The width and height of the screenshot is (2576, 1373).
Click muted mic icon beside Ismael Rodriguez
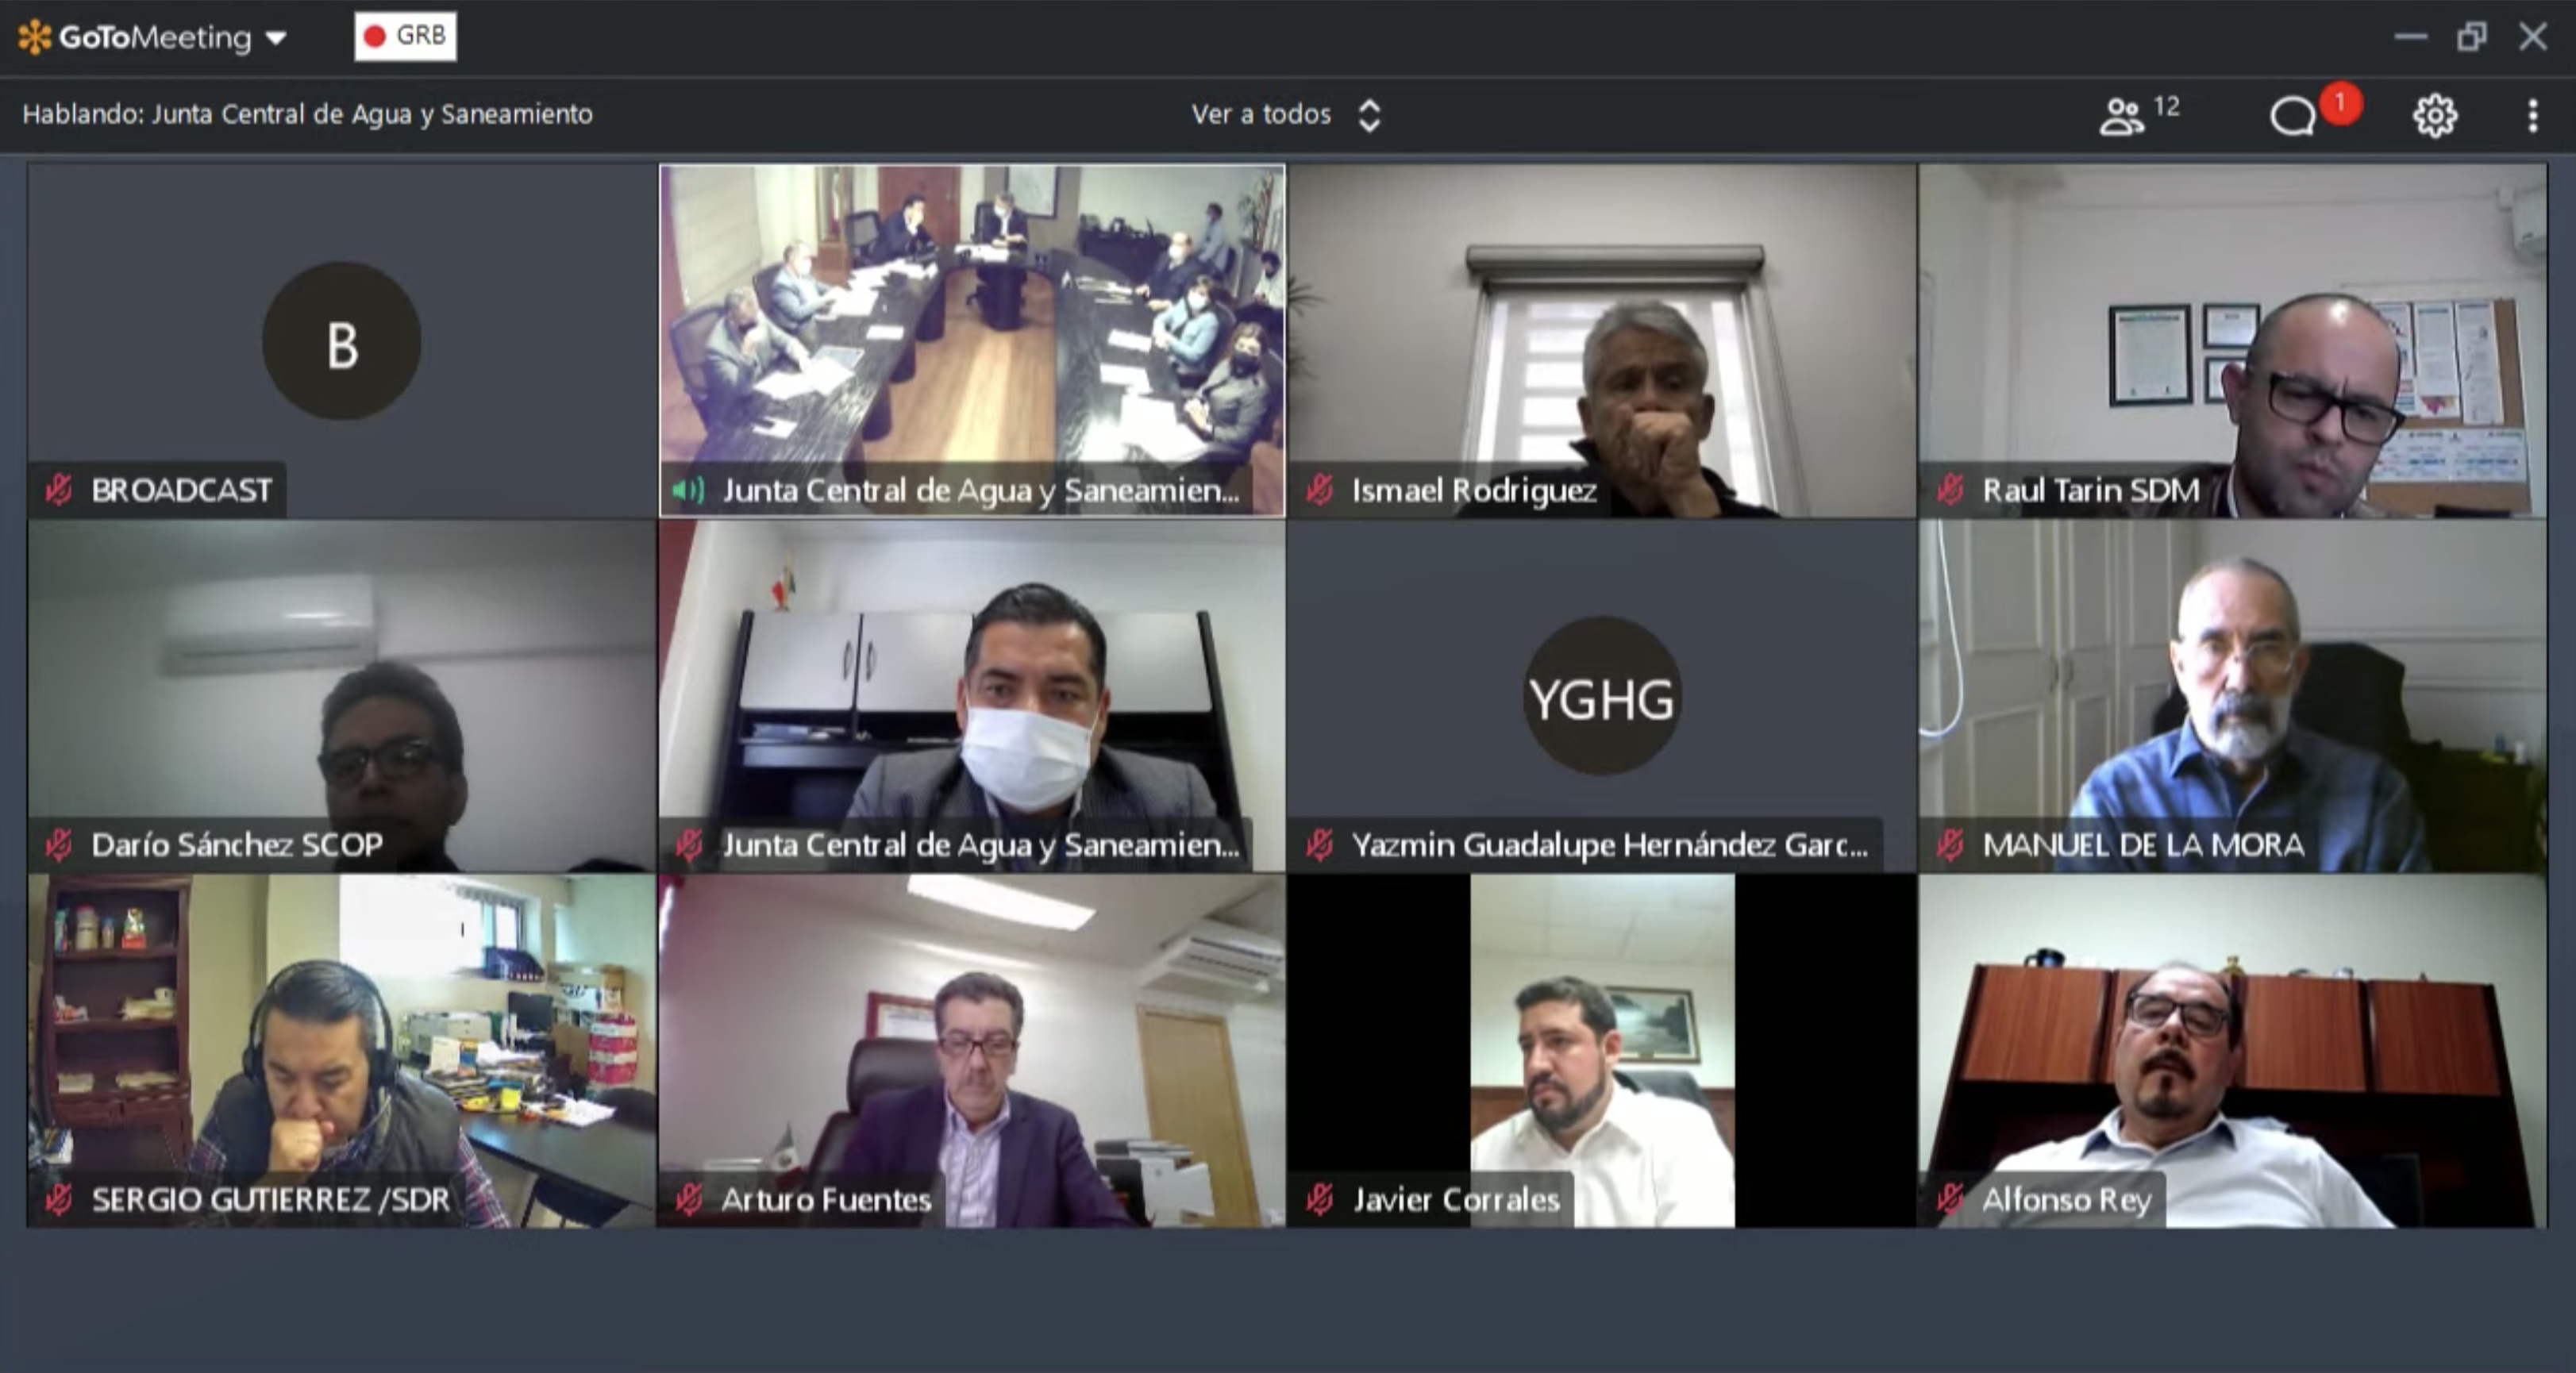[1319, 490]
